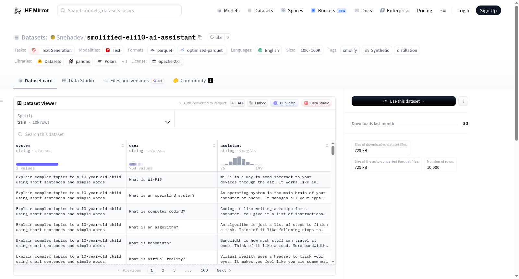Click the Embed button

[258, 103]
